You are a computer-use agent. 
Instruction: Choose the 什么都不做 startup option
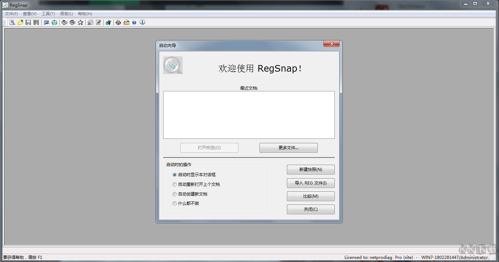(175, 204)
